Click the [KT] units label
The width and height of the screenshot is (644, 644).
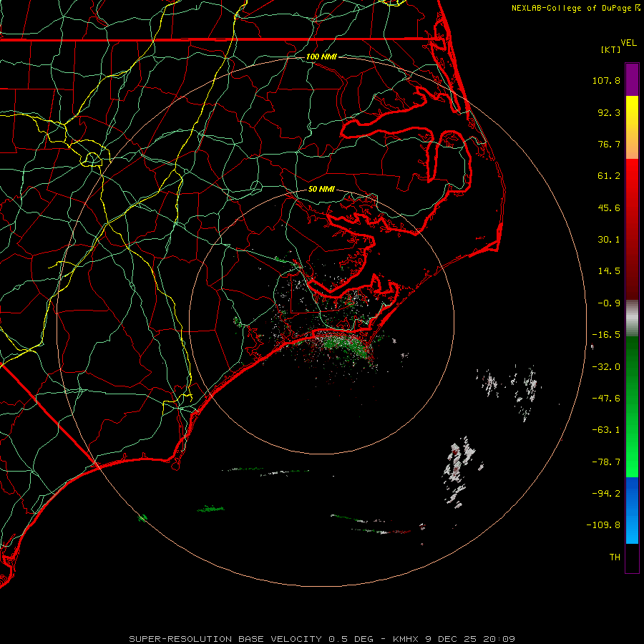click(x=610, y=49)
